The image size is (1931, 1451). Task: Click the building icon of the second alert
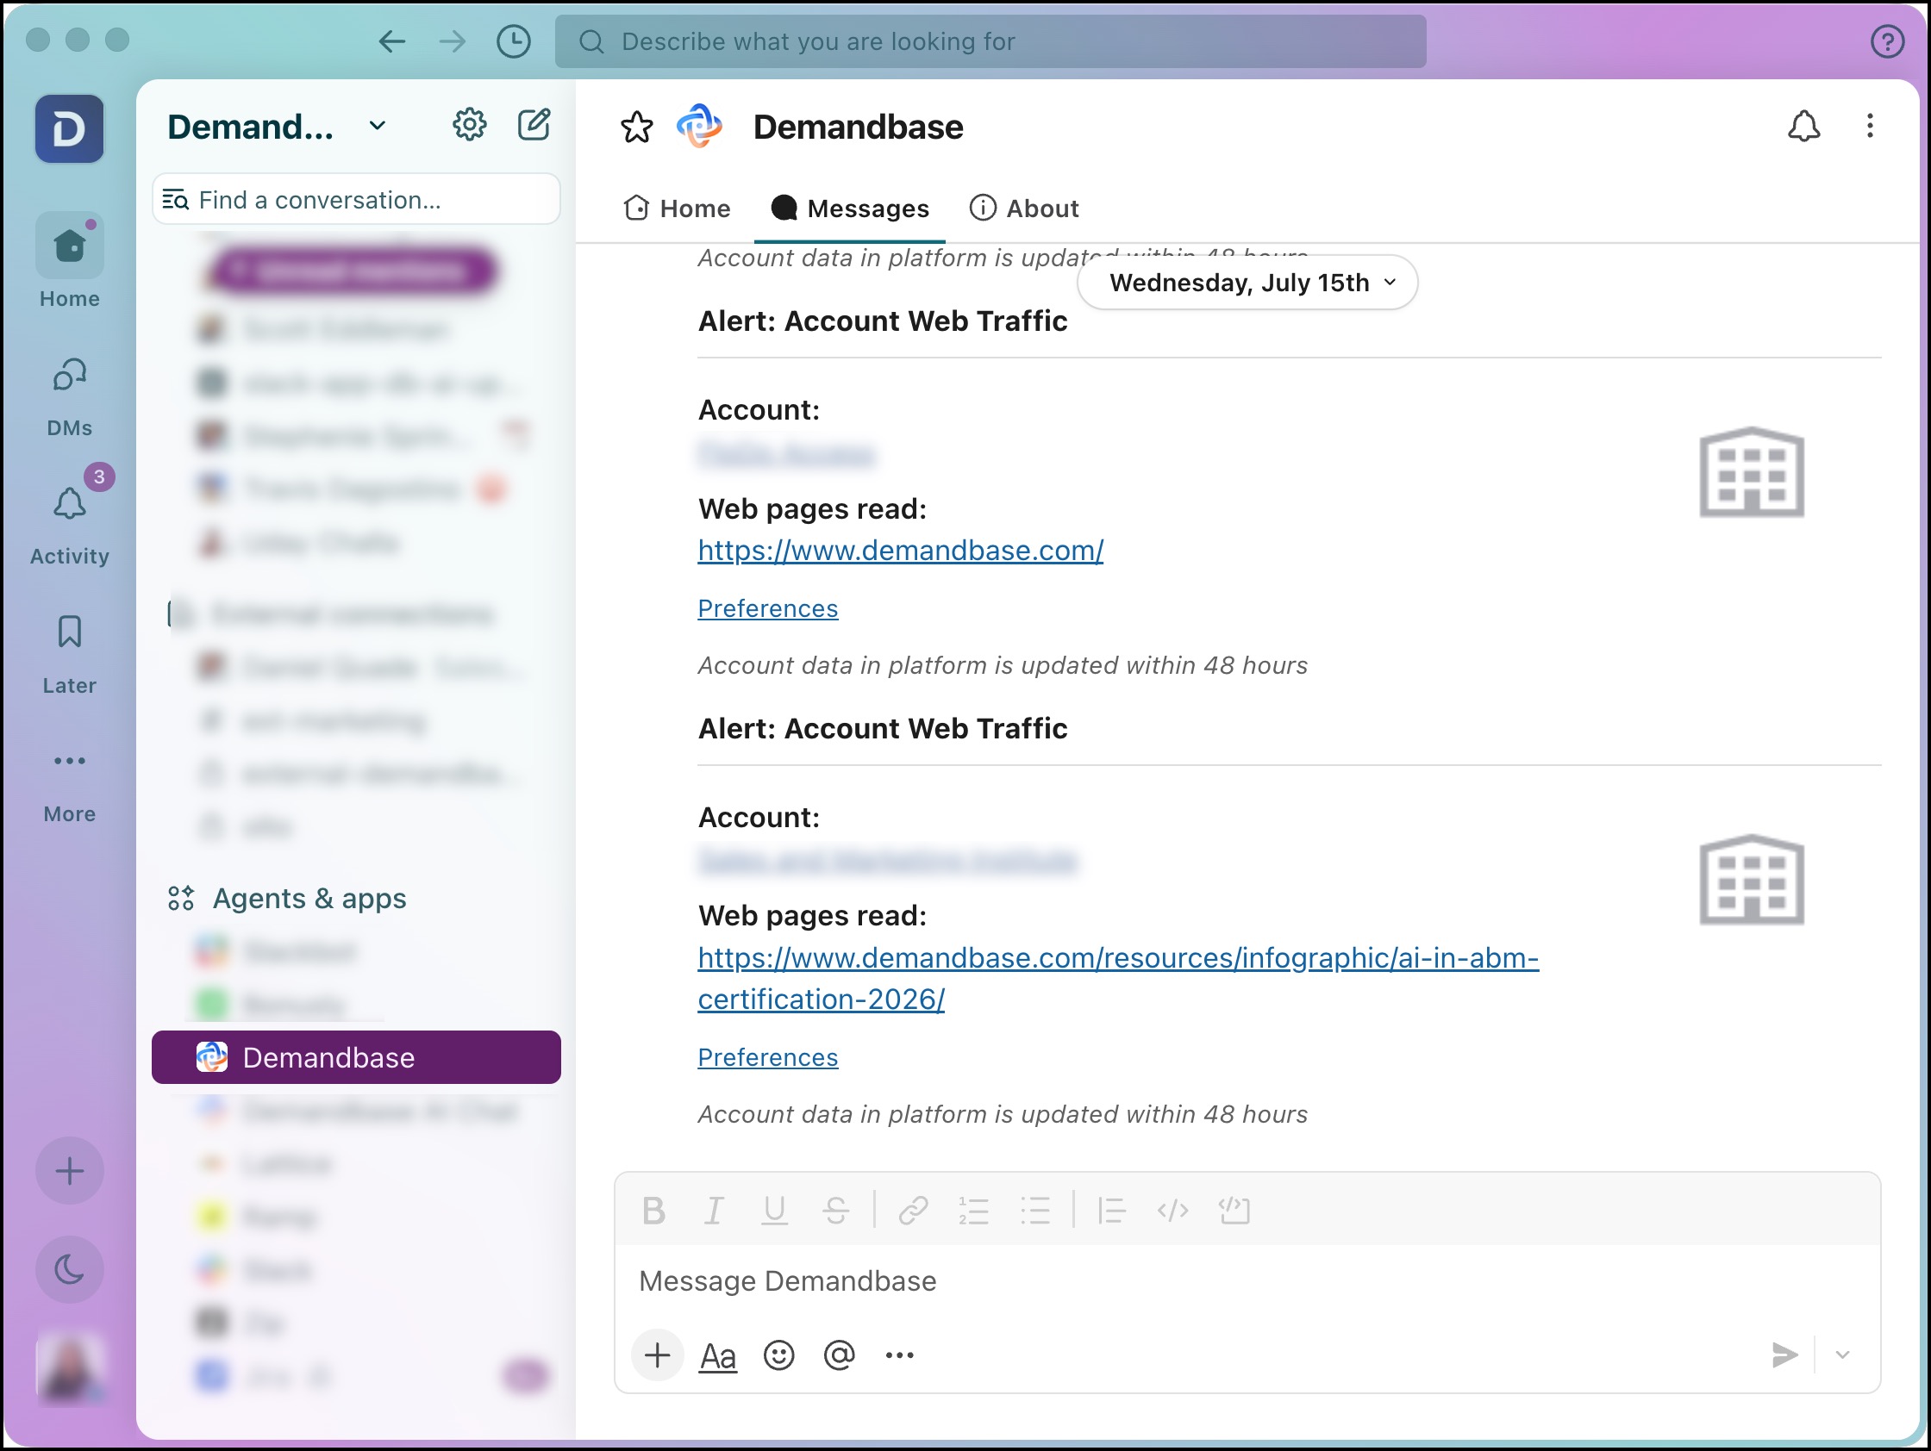click(x=1751, y=880)
